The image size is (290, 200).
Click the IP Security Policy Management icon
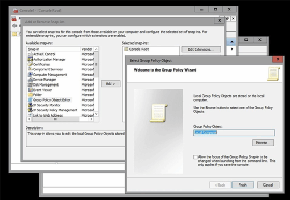point(30,110)
